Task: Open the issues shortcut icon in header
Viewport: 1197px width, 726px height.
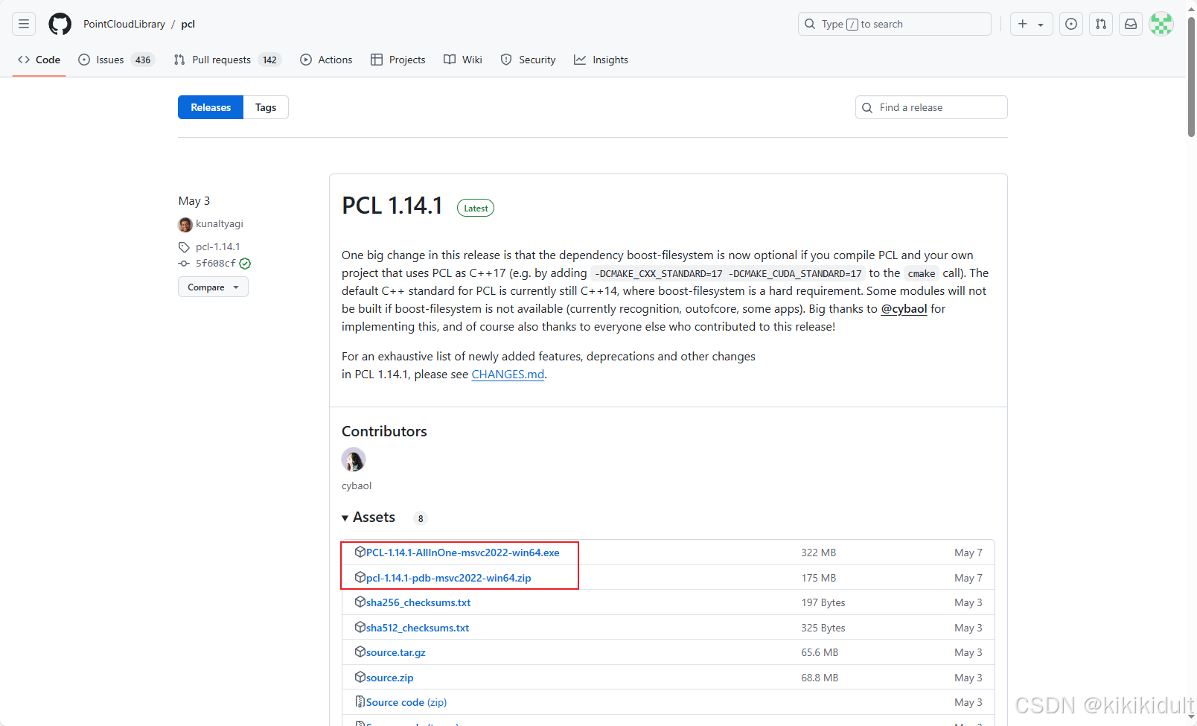Action: point(1071,24)
